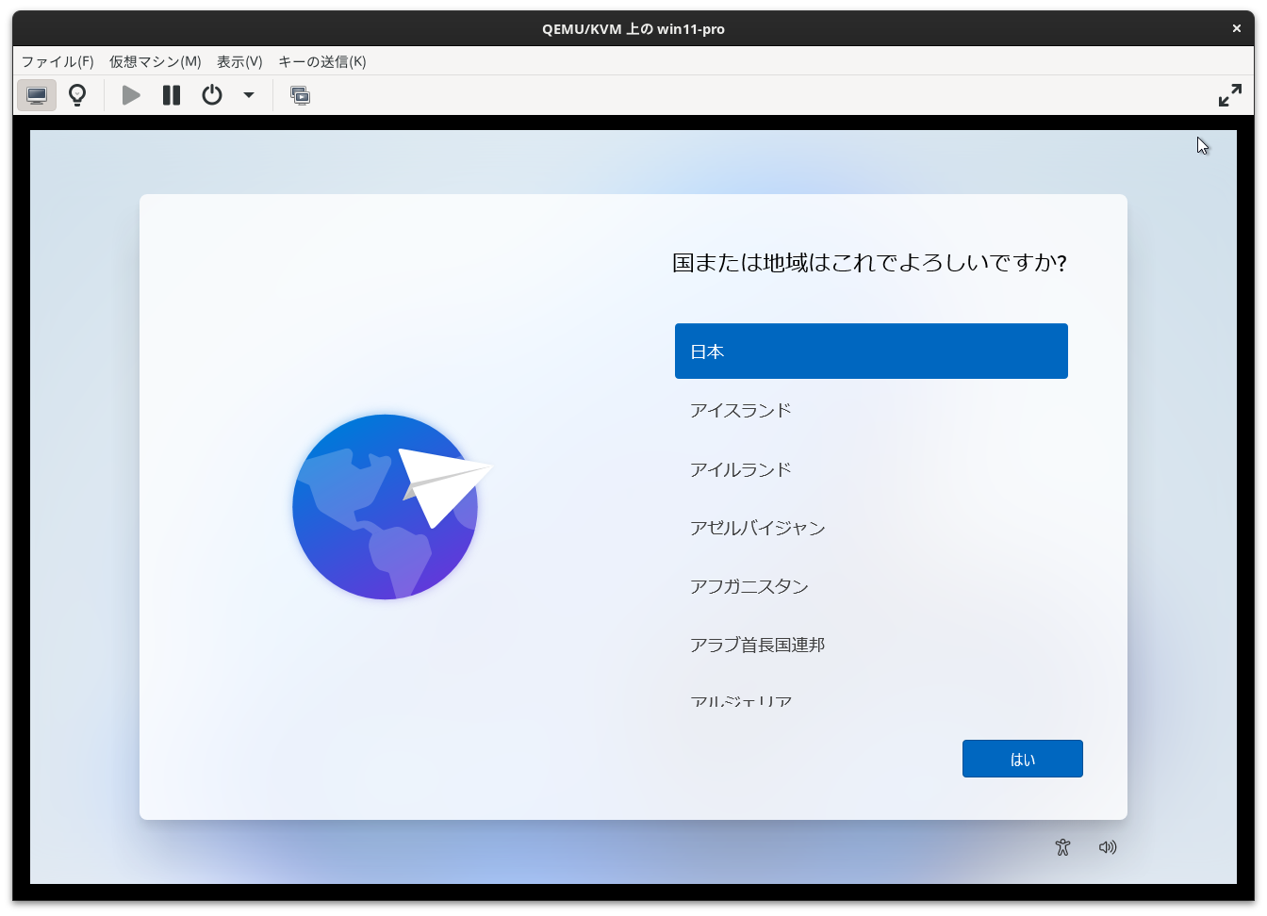The image size is (1267, 916).
Task: Open the 仮想マシン menu
Action: tap(153, 61)
